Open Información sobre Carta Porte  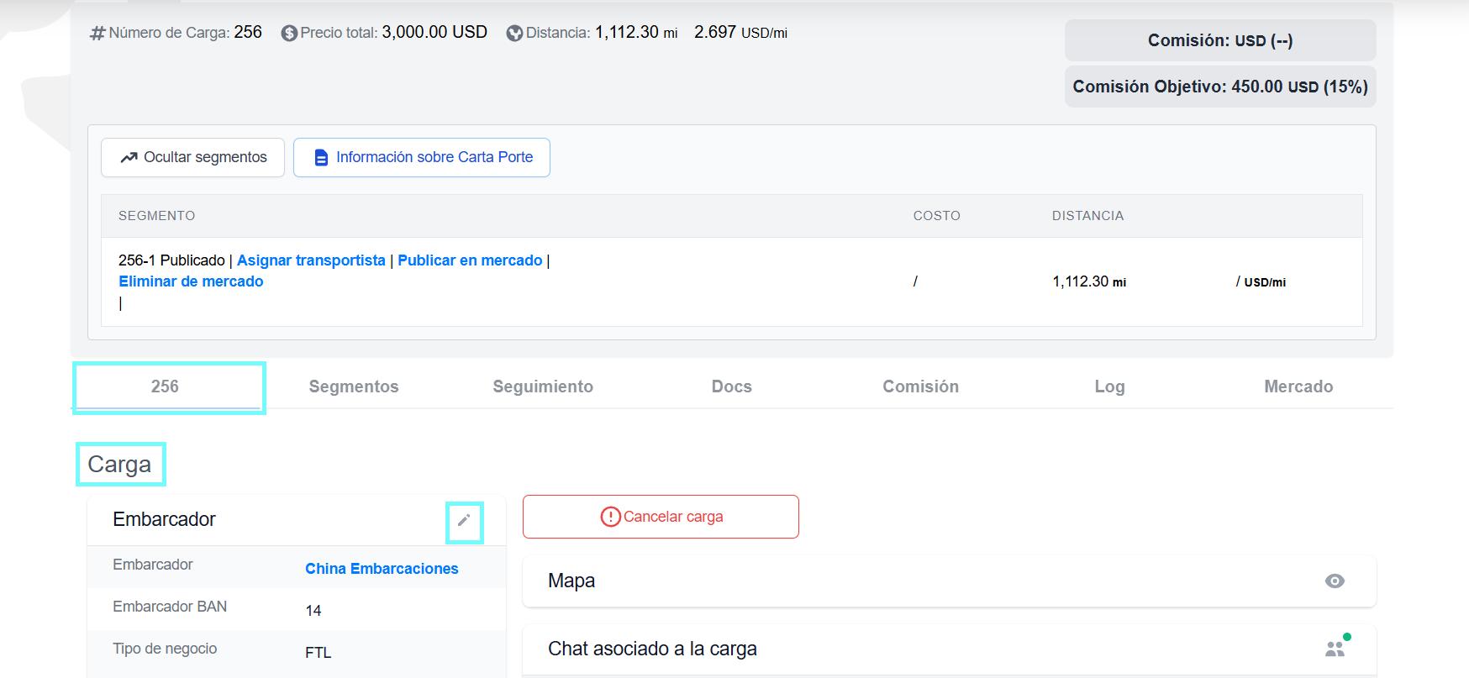click(x=422, y=157)
